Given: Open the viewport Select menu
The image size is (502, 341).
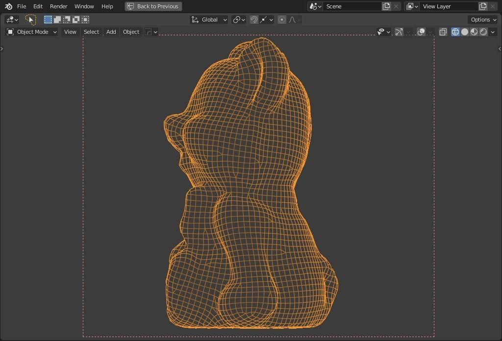Looking at the screenshot, I should [91, 32].
